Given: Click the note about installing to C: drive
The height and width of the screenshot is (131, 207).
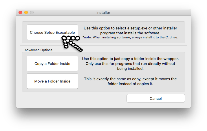Looking at the screenshot, I should click(130, 37).
